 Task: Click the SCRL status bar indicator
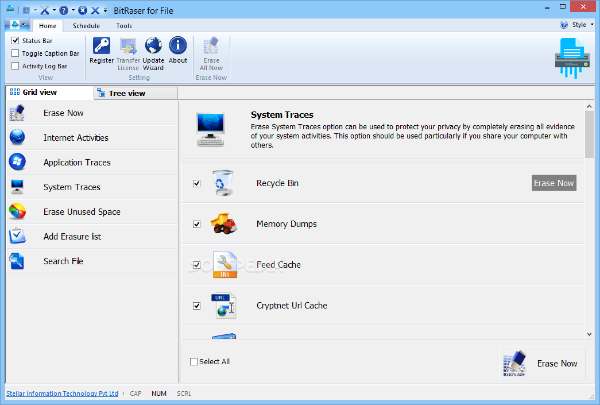click(x=184, y=394)
